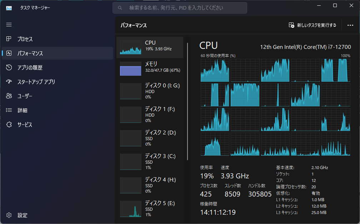Click the Task Manager app icon in title bar
Viewport: 360px width, 224px height.
9,8
